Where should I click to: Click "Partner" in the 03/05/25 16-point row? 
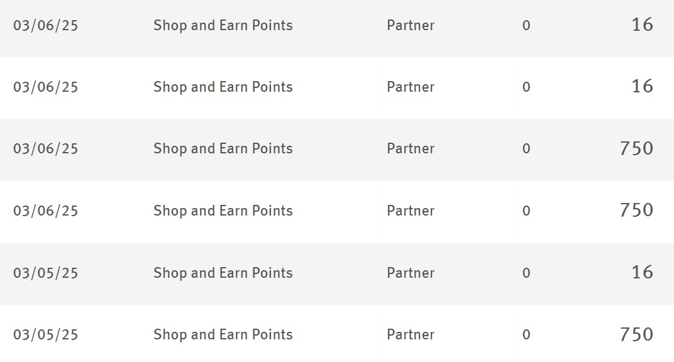pos(411,273)
